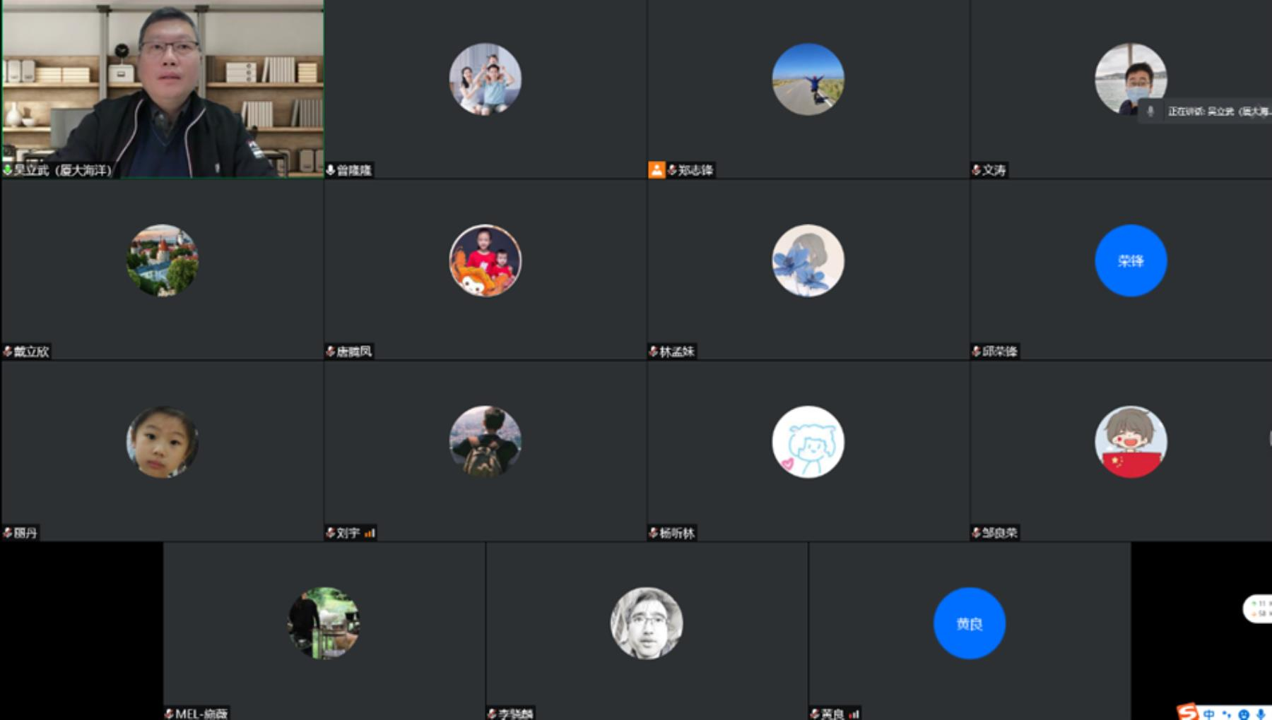Click the network speed floating widget
This screenshot has height=720, width=1272.
(1258, 608)
